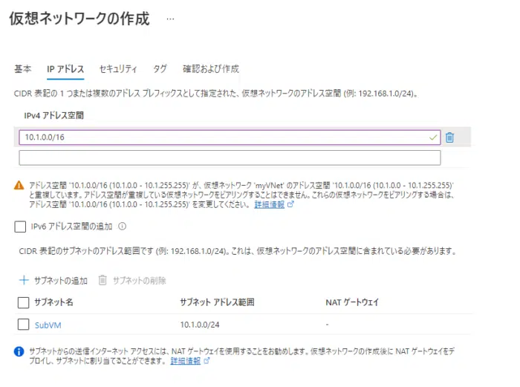Click info icon beside IPv6 アドレス空間の追加
Viewport: 520px width, 387px height.
pyautogui.click(x=122, y=227)
